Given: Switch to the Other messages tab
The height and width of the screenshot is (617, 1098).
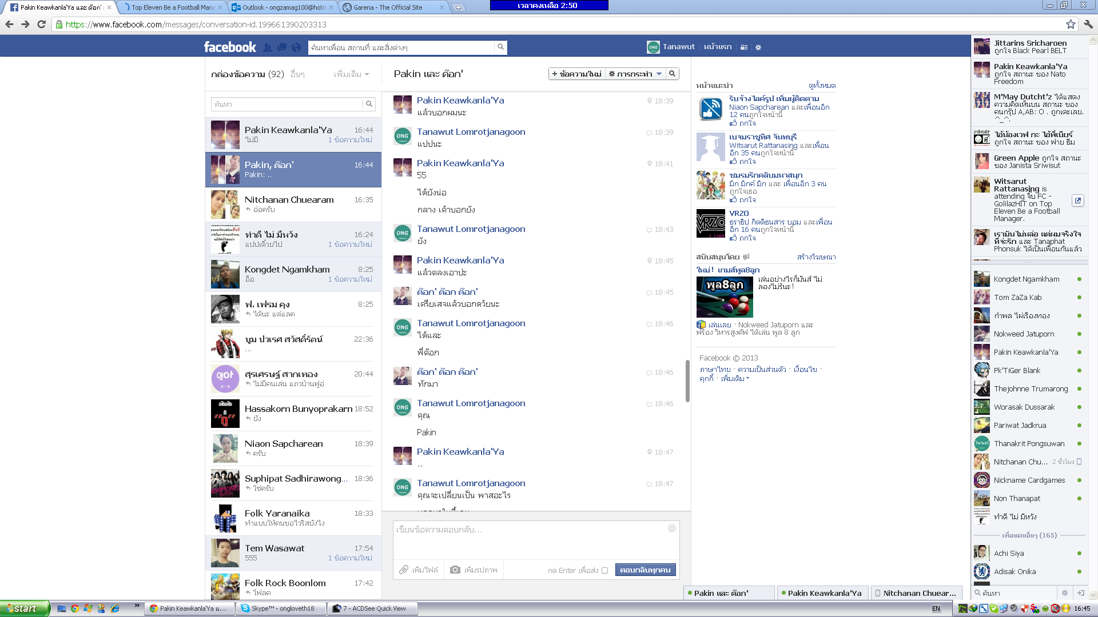Looking at the screenshot, I should tap(297, 74).
